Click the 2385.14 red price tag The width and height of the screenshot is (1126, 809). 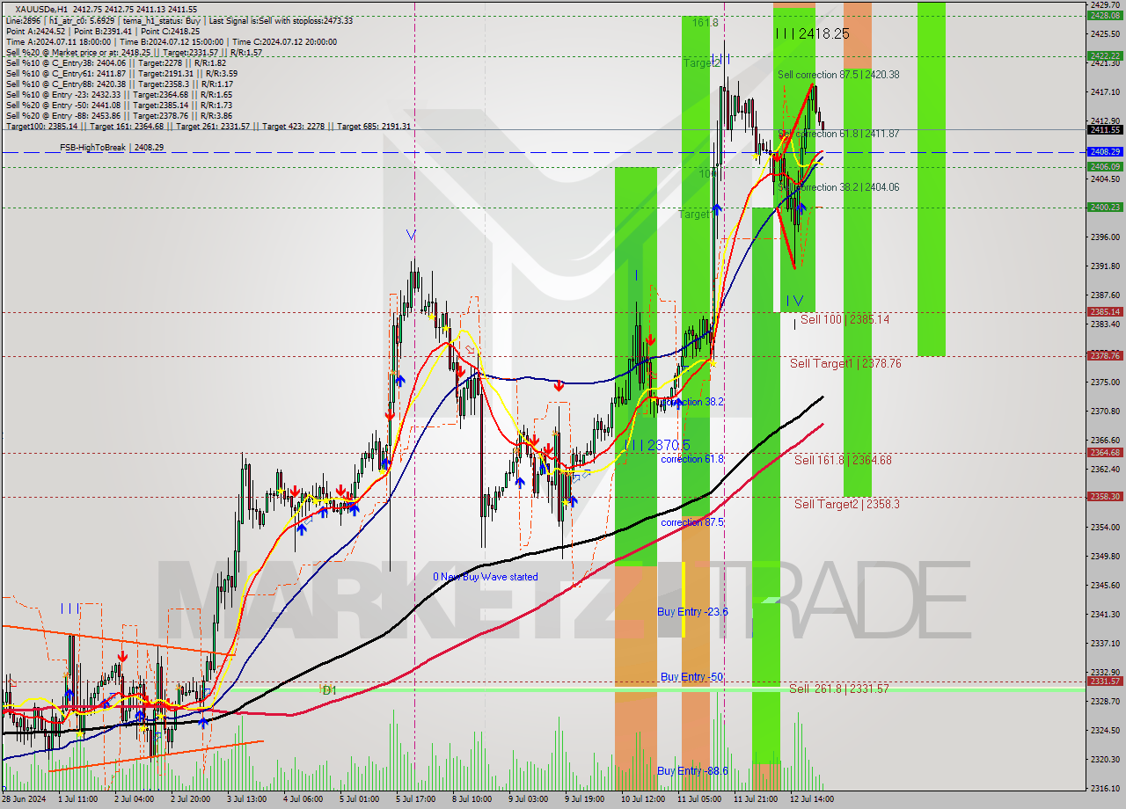click(x=1104, y=311)
